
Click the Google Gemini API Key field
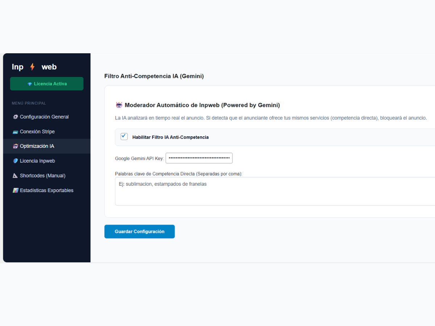pyautogui.click(x=199, y=158)
